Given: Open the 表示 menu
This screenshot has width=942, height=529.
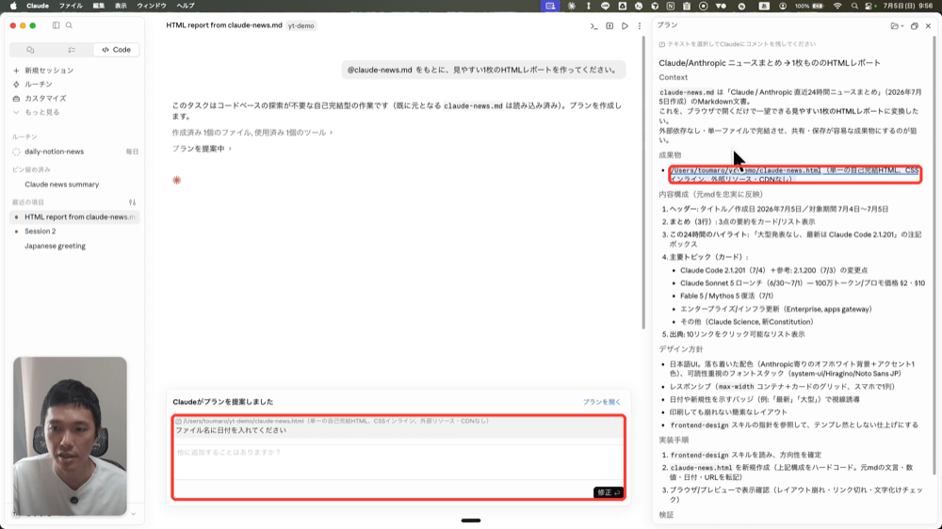Looking at the screenshot, I should (121, 6).
